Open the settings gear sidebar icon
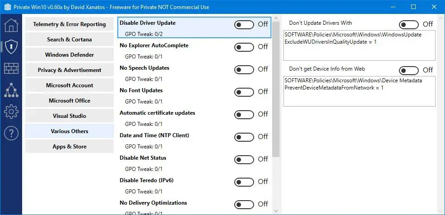The height and width of the screenshot is (215, 445). click(x=11, y=111)
